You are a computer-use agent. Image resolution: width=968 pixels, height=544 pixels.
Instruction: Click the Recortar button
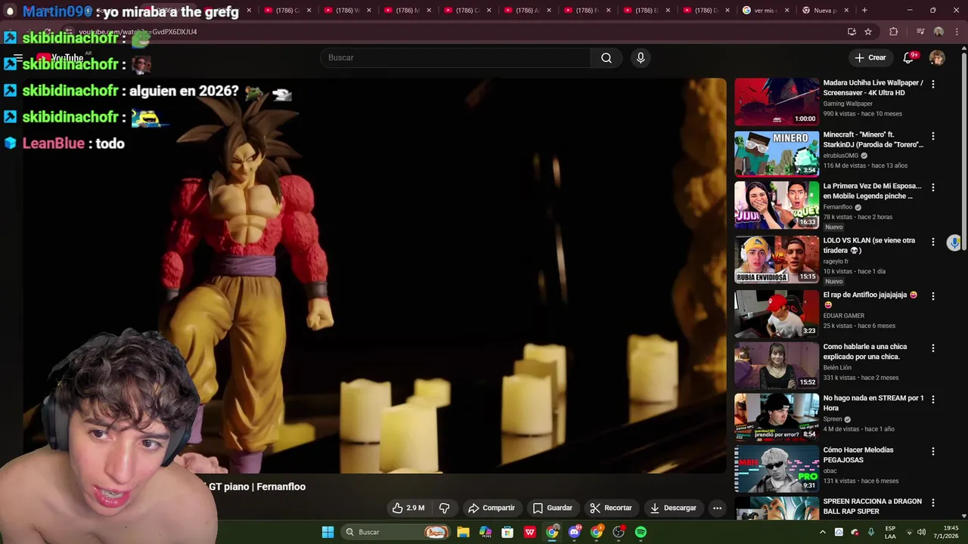tap(610, 508)
